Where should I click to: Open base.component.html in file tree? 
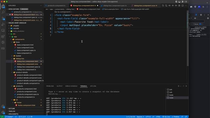25,45
